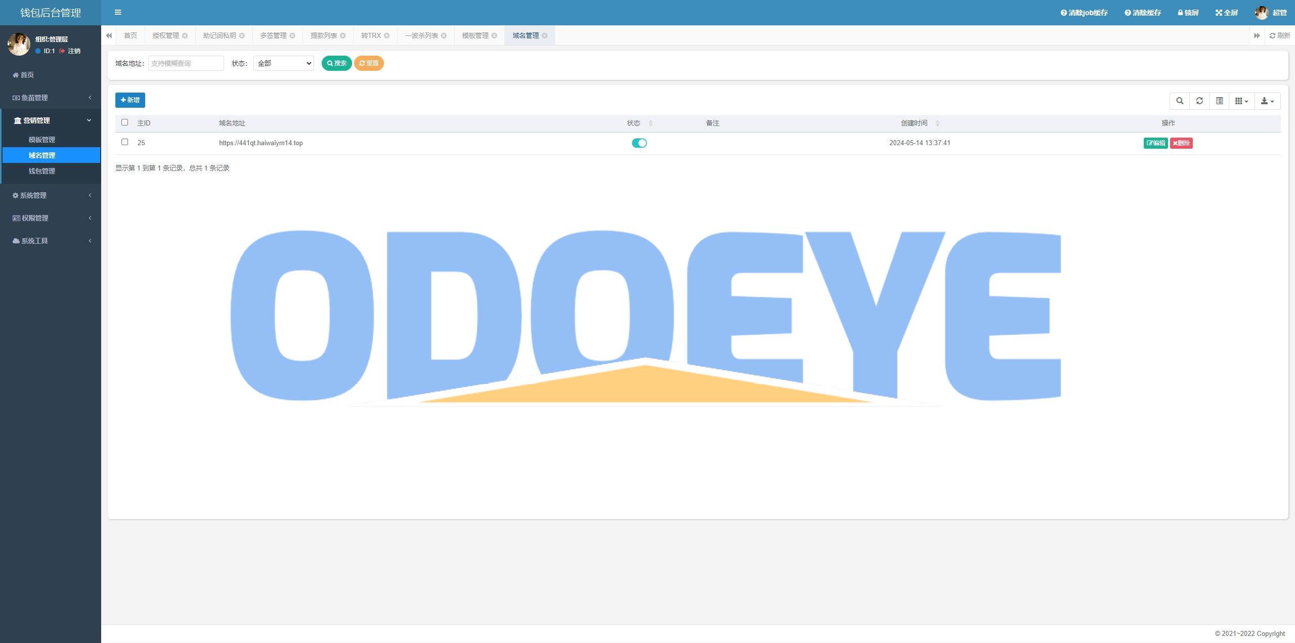Toggle the hamburger sidebar menu icon
This screenshot has width=1295, height=643.
click(x=118, y=13)
